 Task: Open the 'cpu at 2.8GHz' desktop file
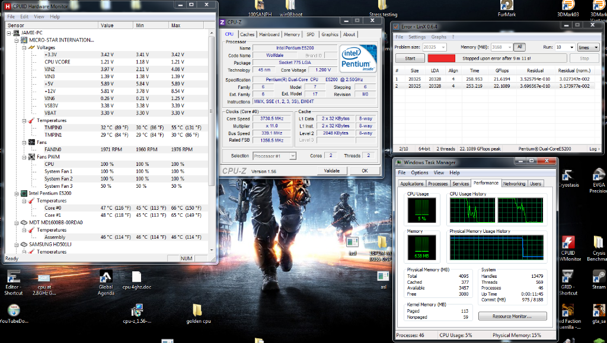coord(44,283)
